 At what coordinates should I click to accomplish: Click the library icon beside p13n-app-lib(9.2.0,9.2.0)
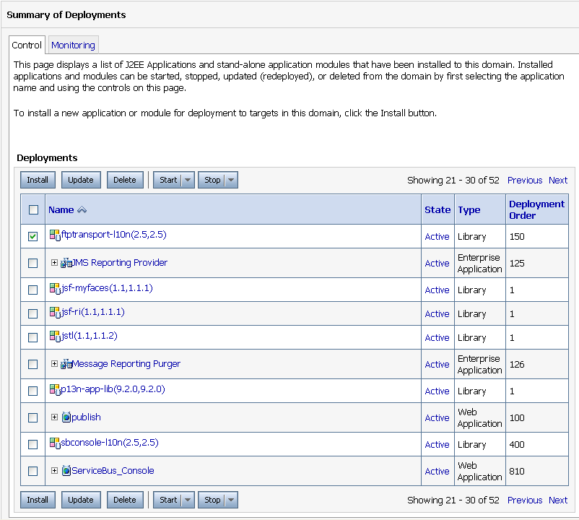tap(55, 389)
